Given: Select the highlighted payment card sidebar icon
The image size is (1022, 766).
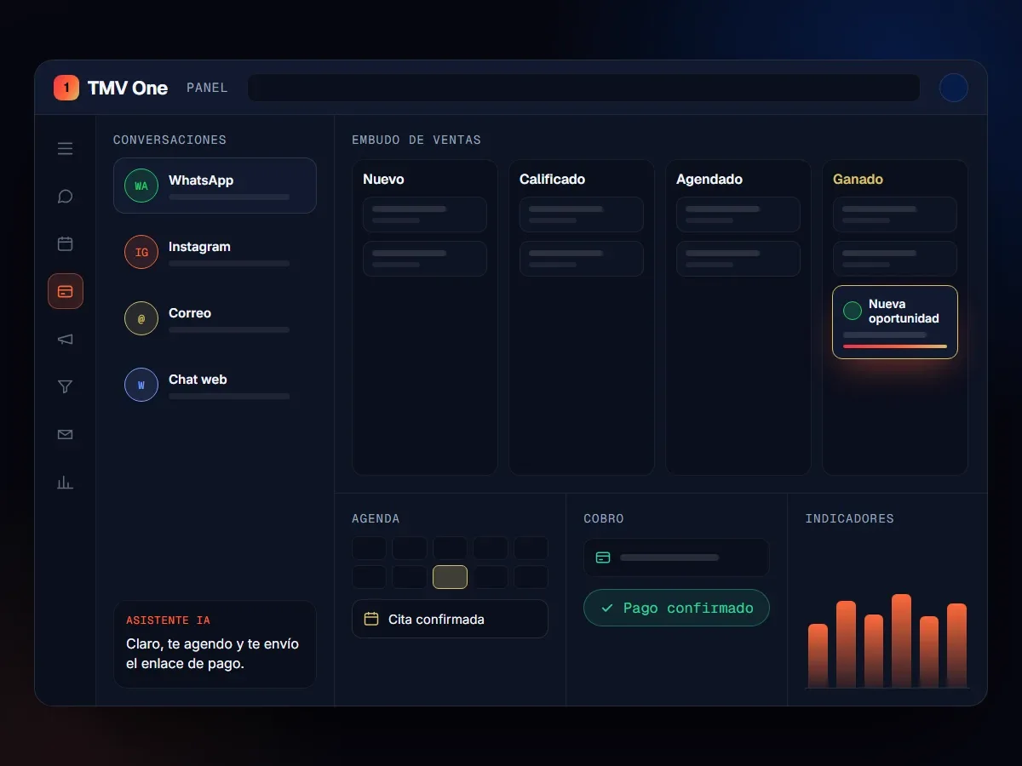Looking at the screenshot, I should 66,291.
